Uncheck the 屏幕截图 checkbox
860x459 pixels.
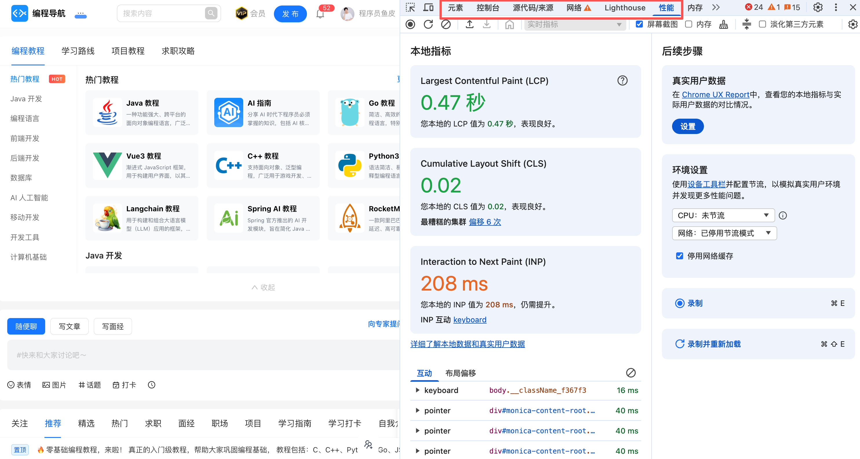[639, 24]
